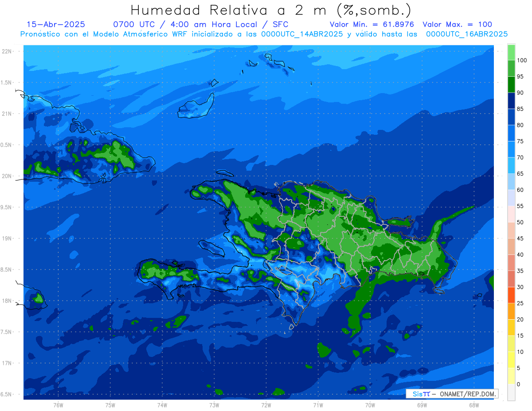Click the '71W' longitude axis label

318,405
